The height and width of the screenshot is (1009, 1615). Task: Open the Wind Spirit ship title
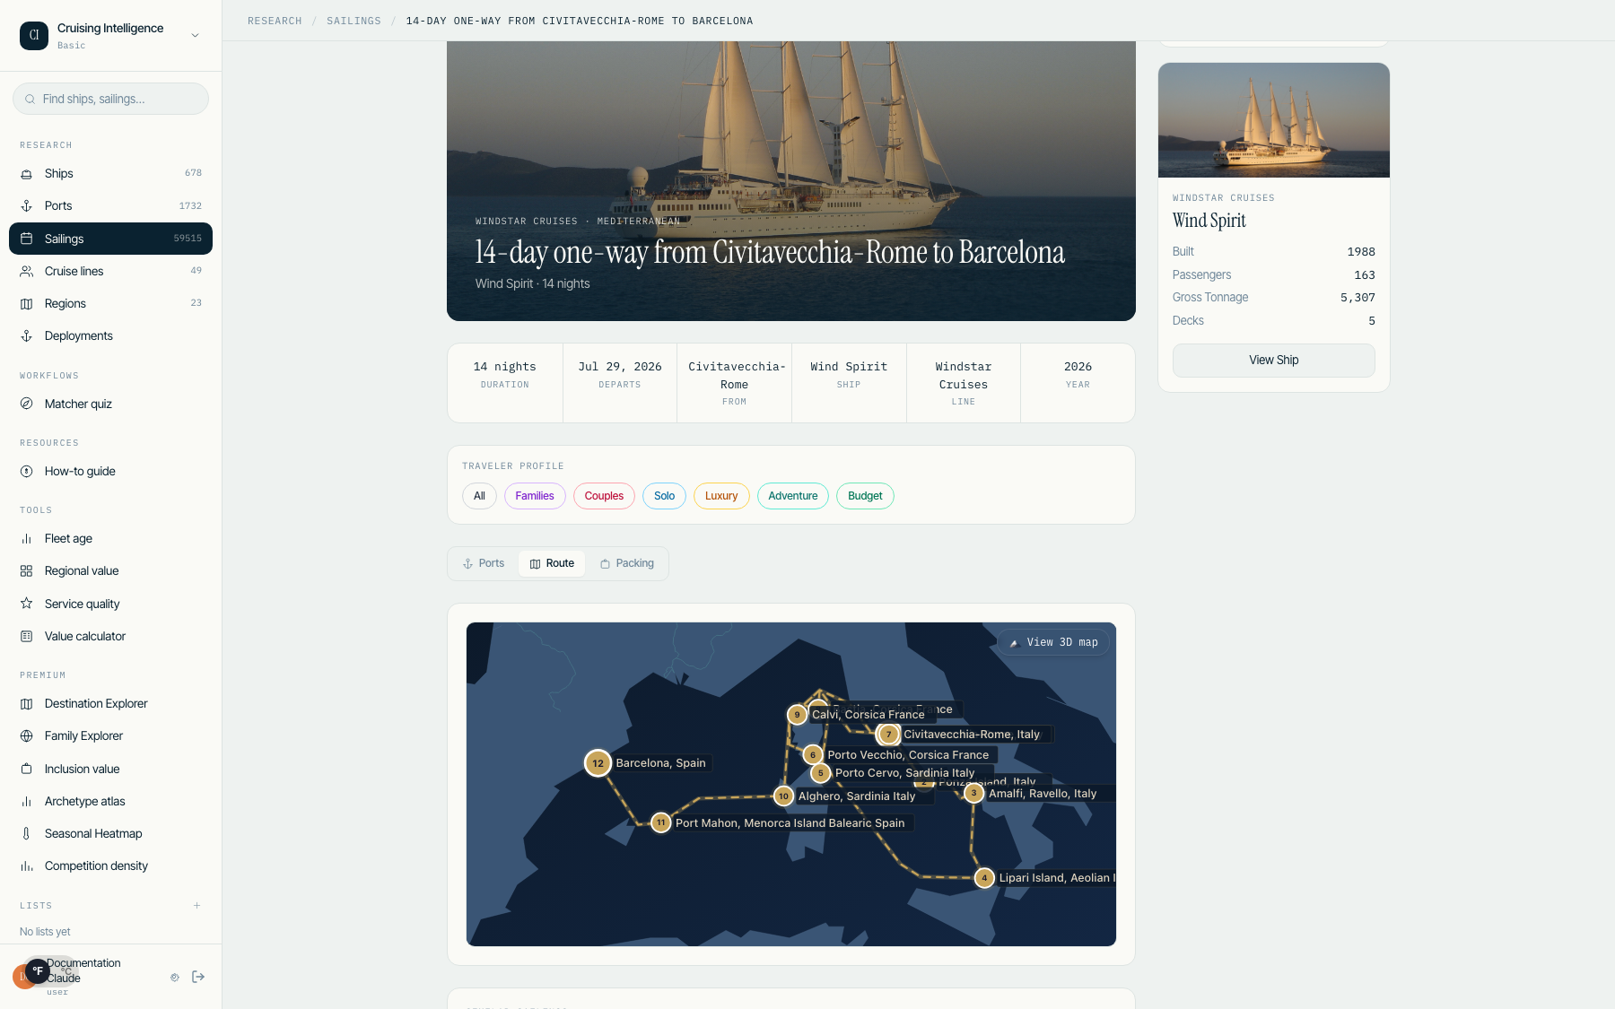[x=1209, y=221]
